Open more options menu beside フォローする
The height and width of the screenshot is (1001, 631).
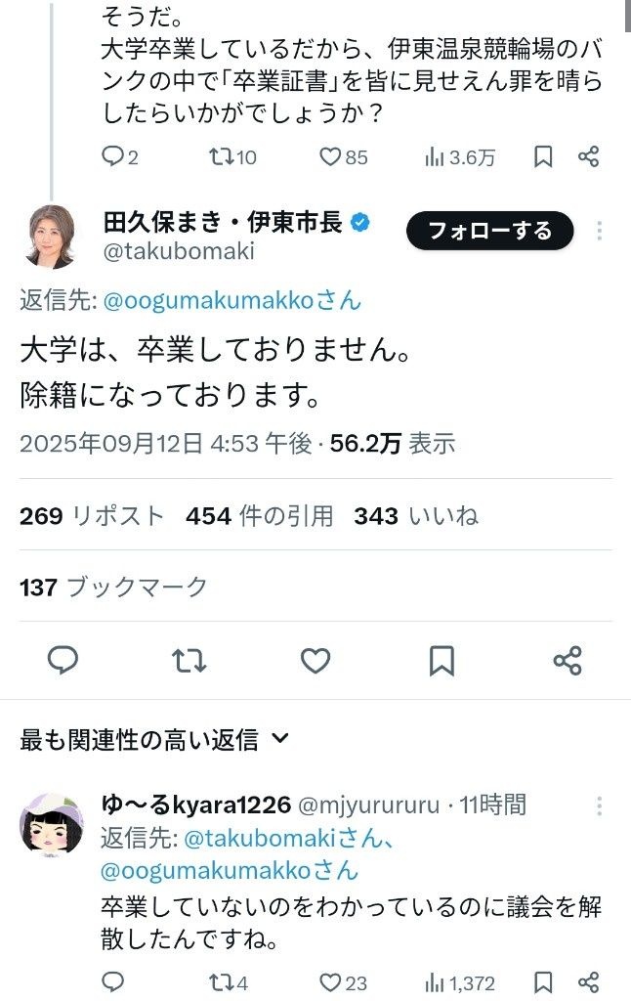(x=600, y=231)
